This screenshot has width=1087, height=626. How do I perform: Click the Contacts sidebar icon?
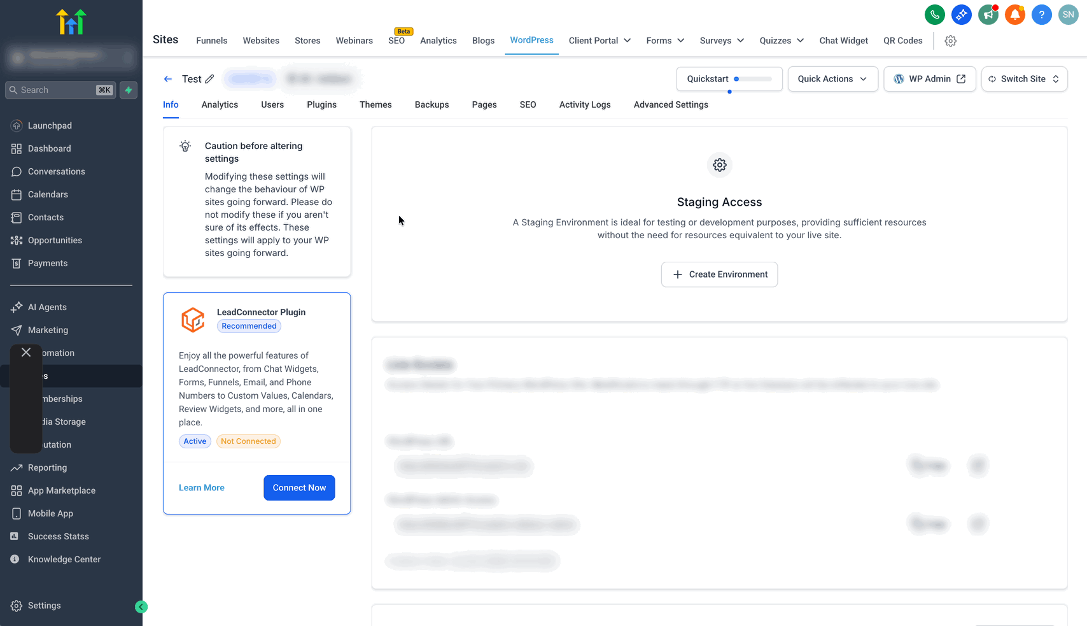pyautogui.click(x=17, y=218)
